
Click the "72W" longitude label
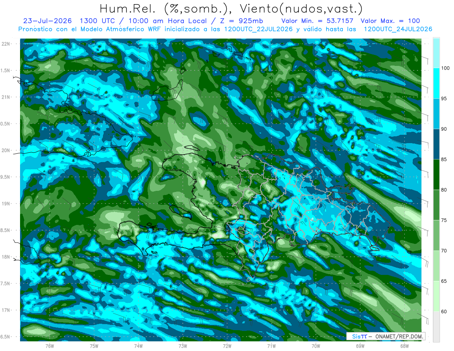click(x=227, y=346)
